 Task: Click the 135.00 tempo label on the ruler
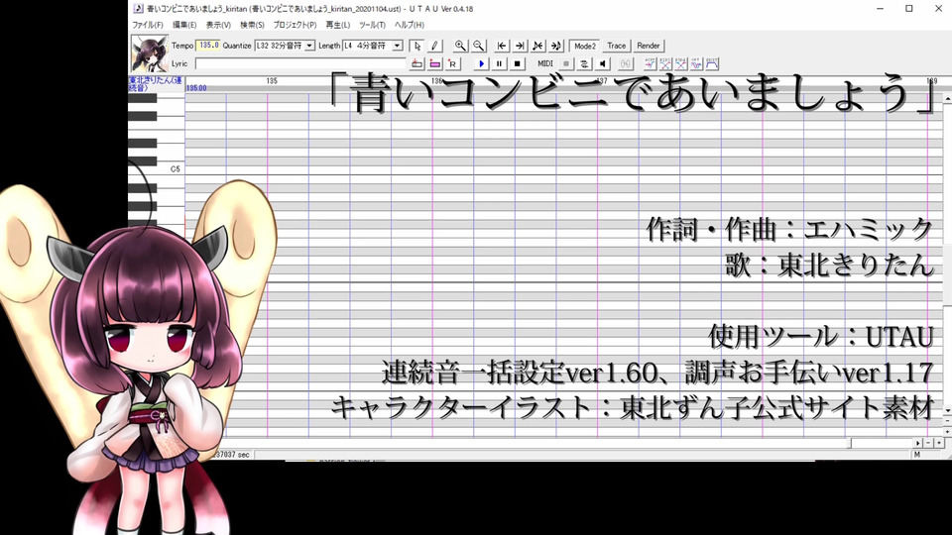click(x=196, y=88)
